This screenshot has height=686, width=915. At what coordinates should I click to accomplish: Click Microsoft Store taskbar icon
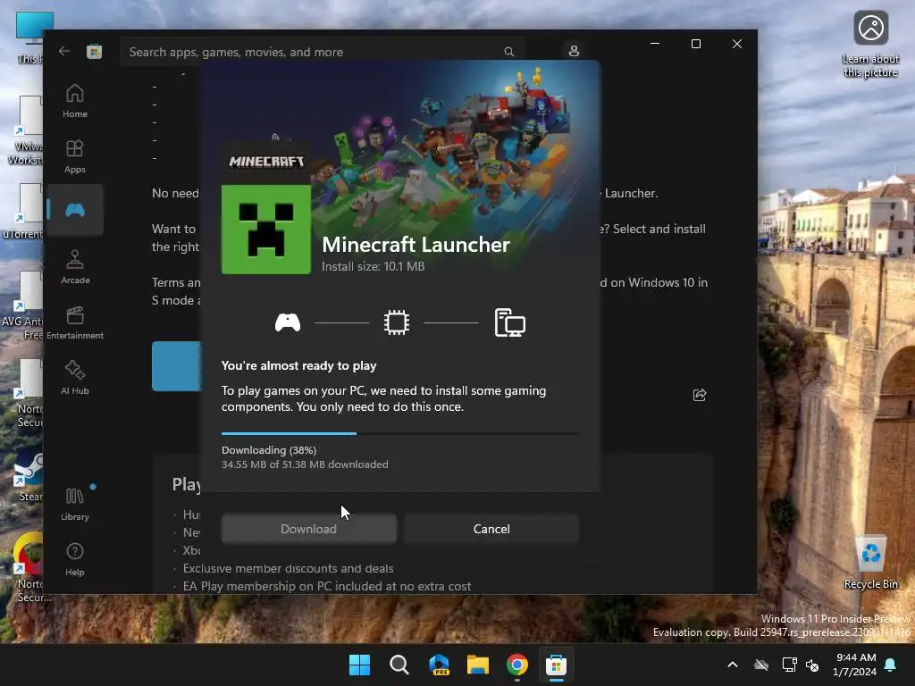(556, 665)
